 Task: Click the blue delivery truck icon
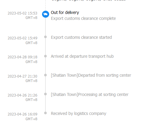coord(46,14)
